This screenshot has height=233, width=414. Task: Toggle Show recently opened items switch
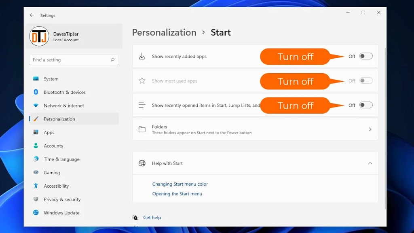[x=366, y=105]
